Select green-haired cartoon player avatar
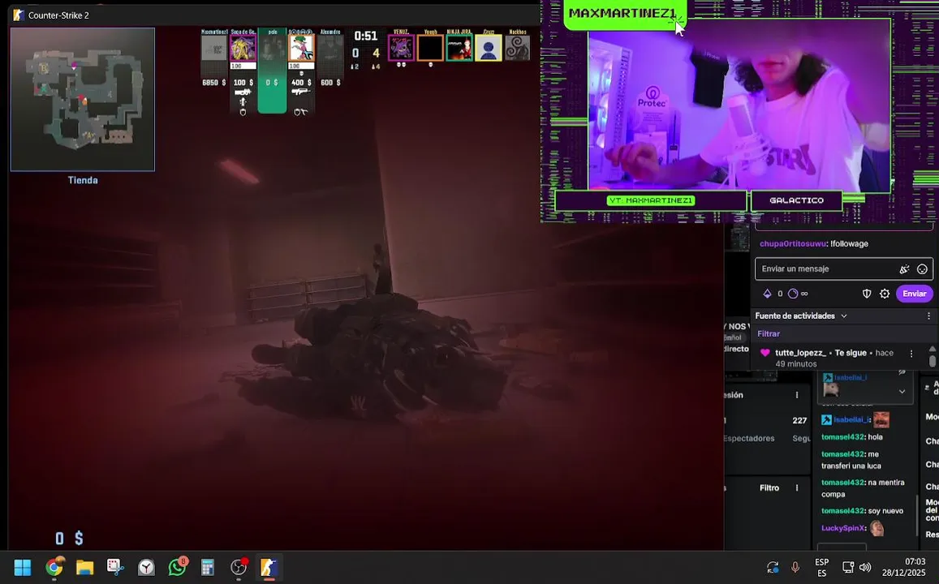This screenshot has width=939, height=584. (301, 48)
